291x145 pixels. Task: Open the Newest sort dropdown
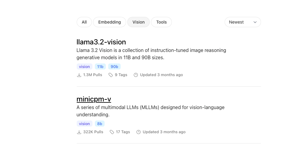[243, 22]
